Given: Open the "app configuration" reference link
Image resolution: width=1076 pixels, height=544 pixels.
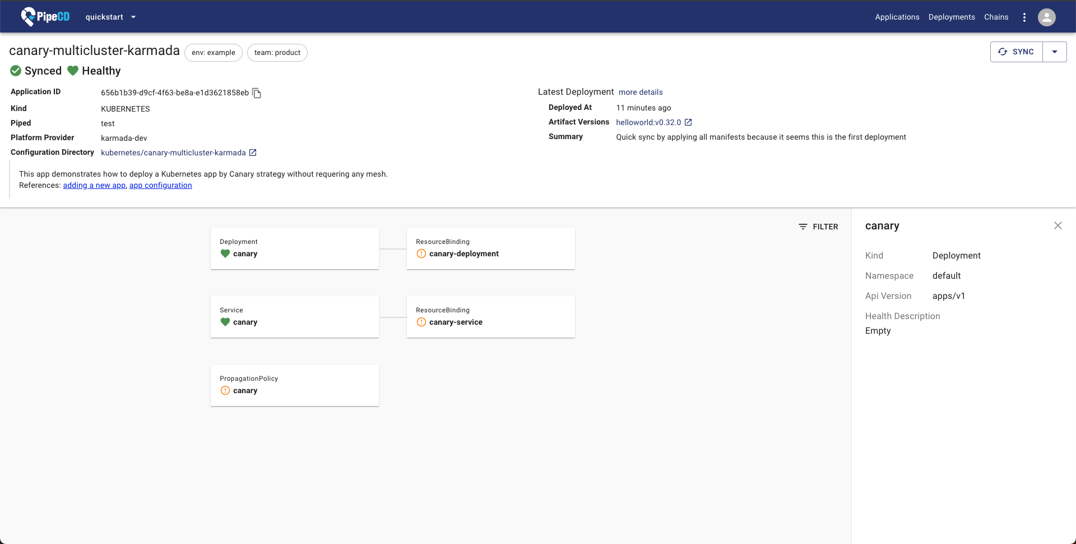Looking at the screenshot, I should tap(160, 186).
